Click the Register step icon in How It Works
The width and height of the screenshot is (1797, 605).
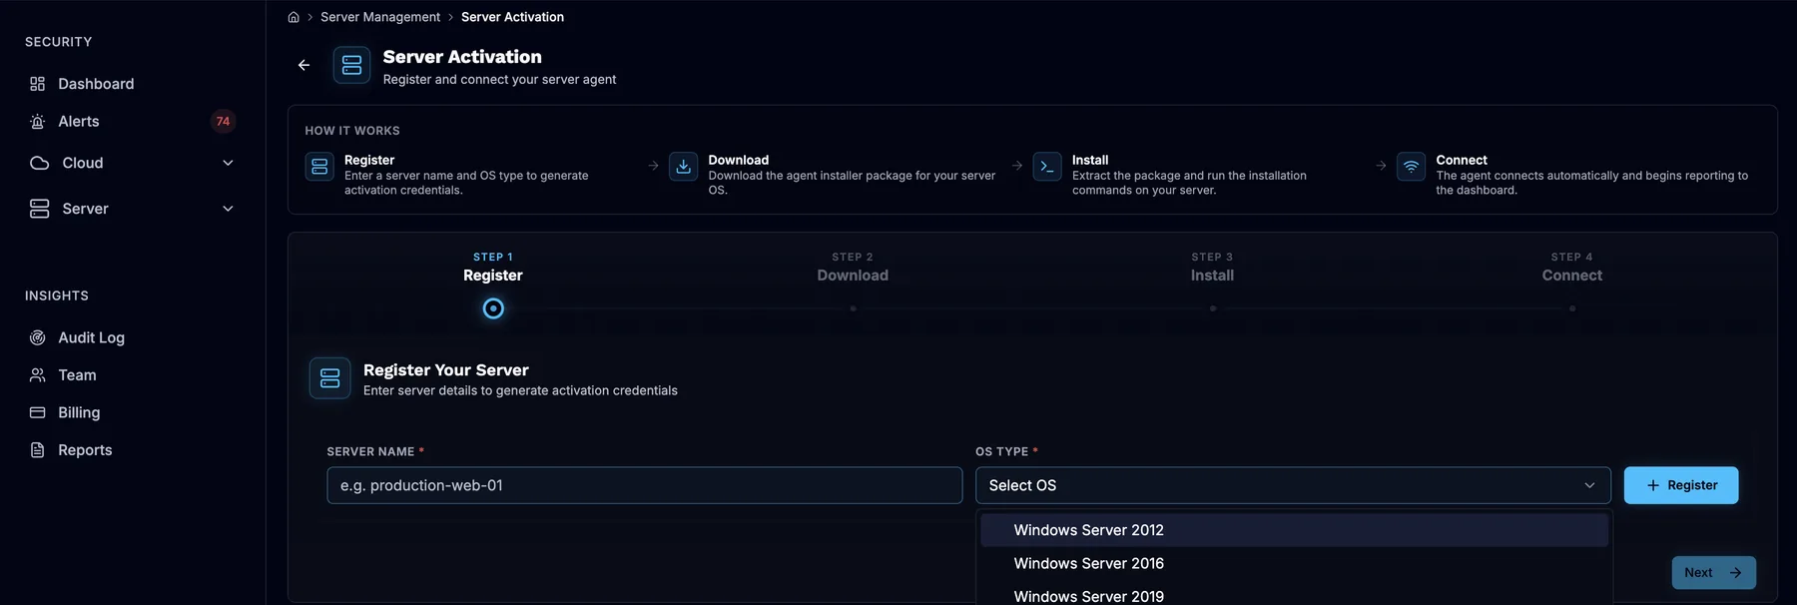pos(319,167)
